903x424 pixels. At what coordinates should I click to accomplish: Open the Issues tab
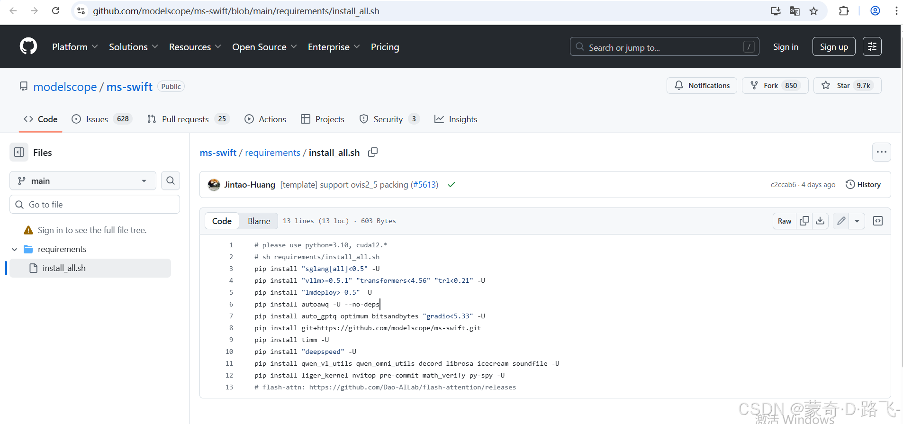pyautogui.click(x=101, y=119)
